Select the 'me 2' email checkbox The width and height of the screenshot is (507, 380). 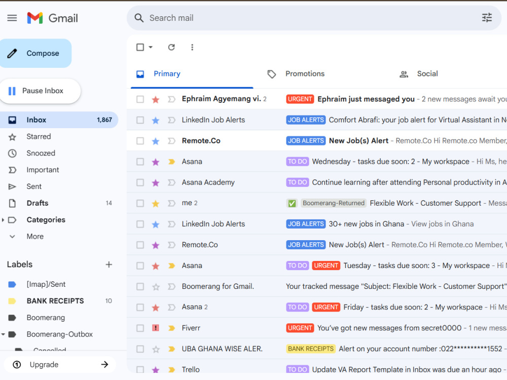(x=140, y=203)
